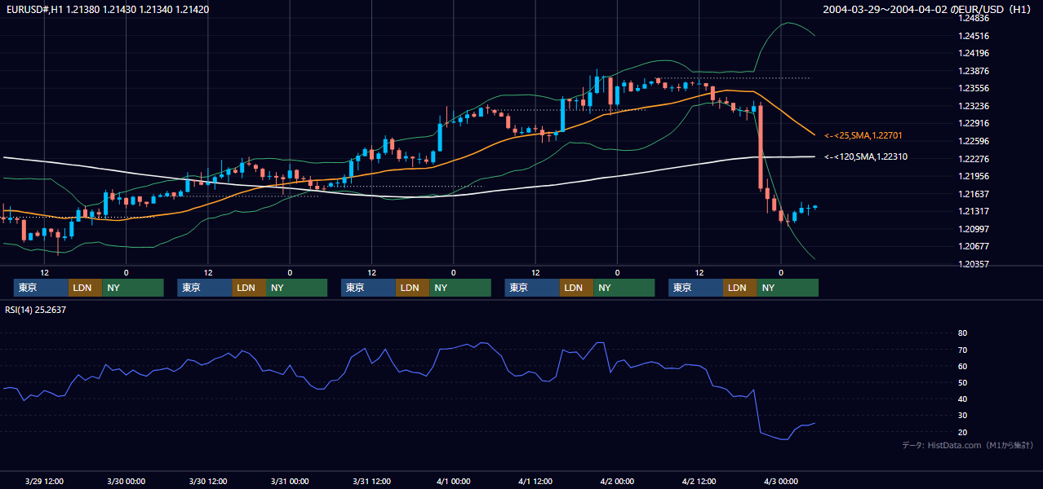Screen dimensions: 1043x489
Task: Click the データ: HistData.com credit text
Action: [x=968, y=445]
